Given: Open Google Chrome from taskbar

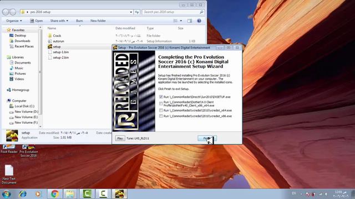Looking at the screenshot, I should coord(54,194).
